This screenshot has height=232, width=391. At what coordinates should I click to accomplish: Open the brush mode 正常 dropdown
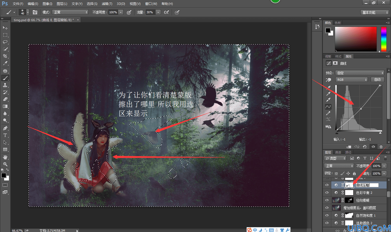[70, 12]
